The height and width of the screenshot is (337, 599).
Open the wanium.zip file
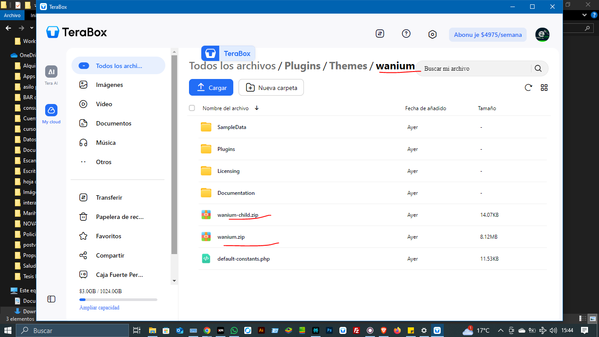click(x=231, y=237)
